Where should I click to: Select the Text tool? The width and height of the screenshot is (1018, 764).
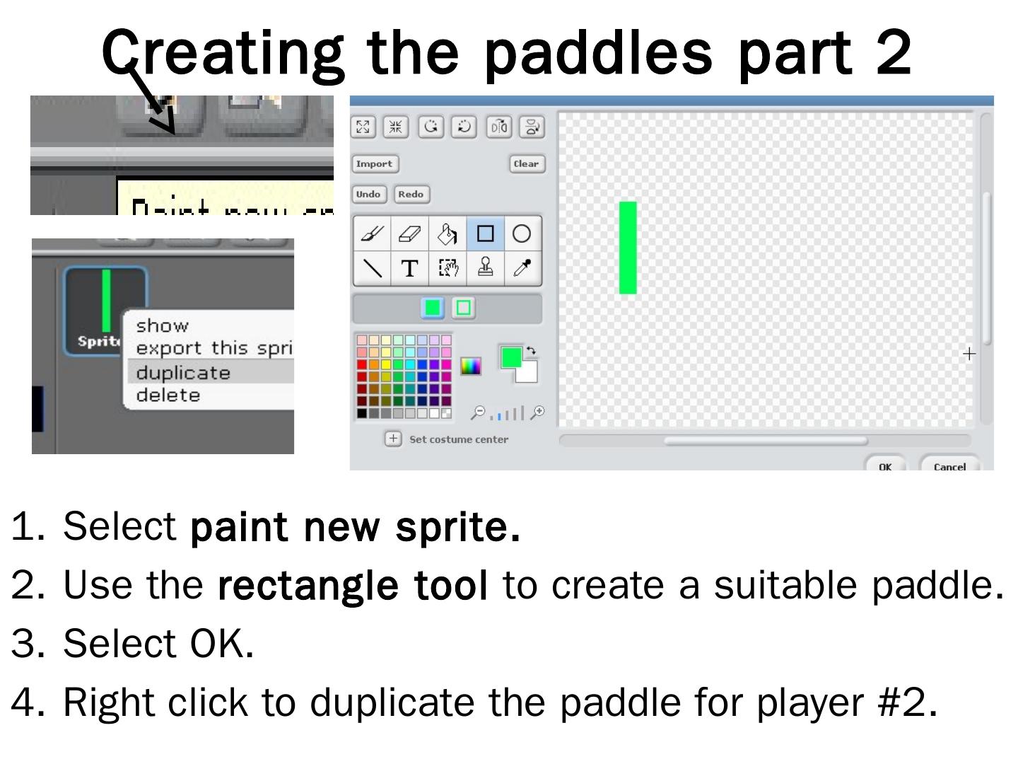point(410,268)
